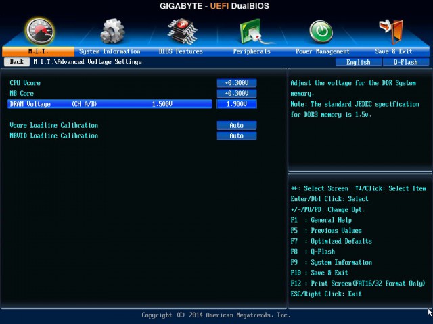433x324 pixels.
Task: Click the DRAM default 1.500V value text
Action: [x=162, y=104]
